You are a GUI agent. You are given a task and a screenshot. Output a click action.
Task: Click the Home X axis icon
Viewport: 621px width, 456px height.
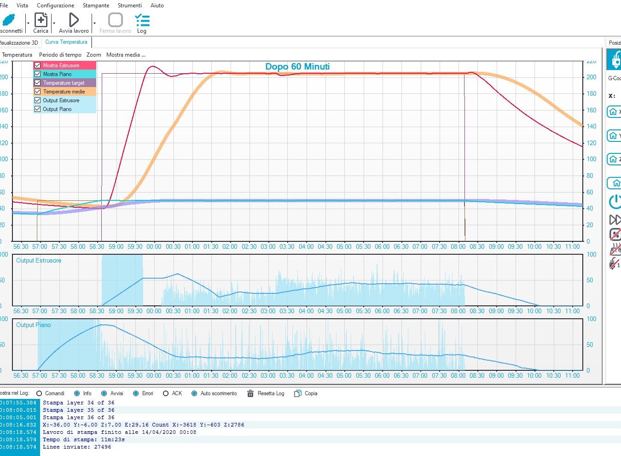(614, 112)
